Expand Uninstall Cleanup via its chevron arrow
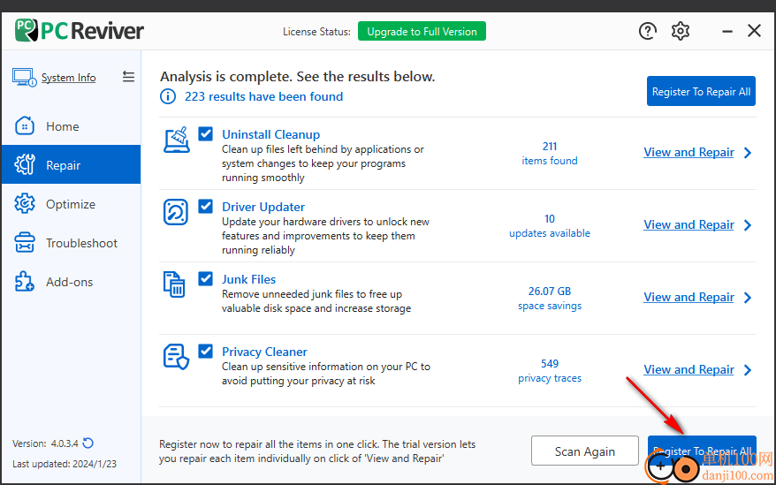This screenshot has width=776, height=485. [748, 153]
